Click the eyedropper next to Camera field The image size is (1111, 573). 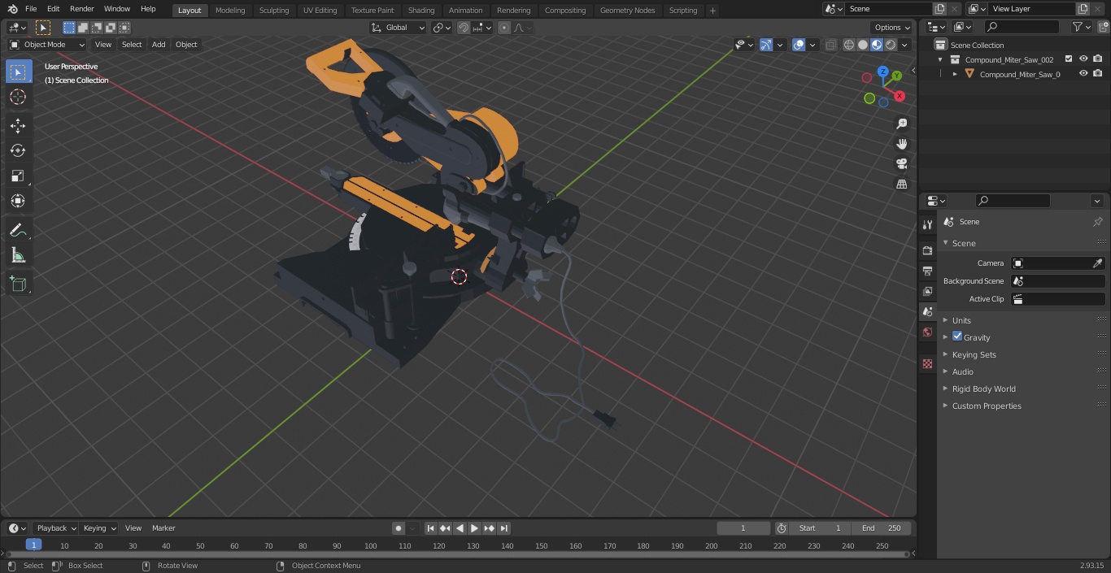click(x=1097, y=263)
